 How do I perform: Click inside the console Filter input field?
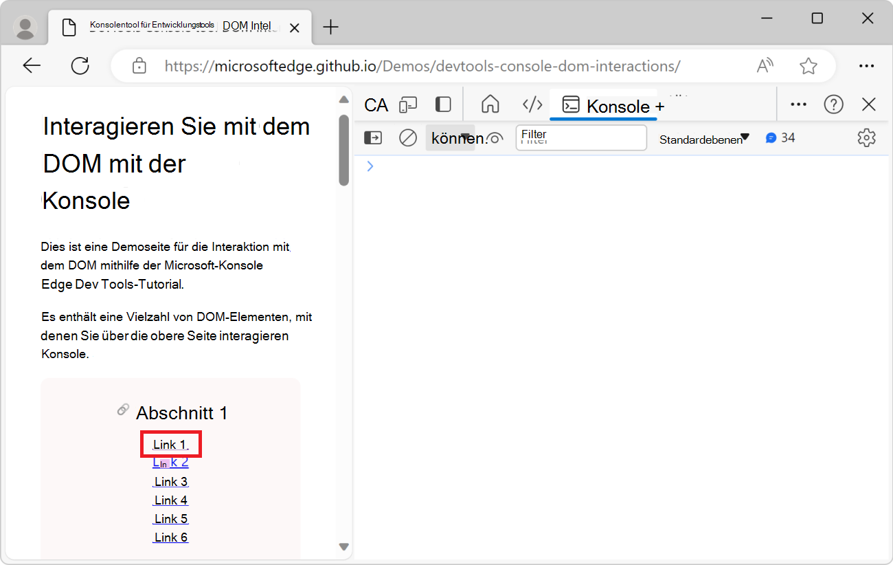(x=580, y=137)
